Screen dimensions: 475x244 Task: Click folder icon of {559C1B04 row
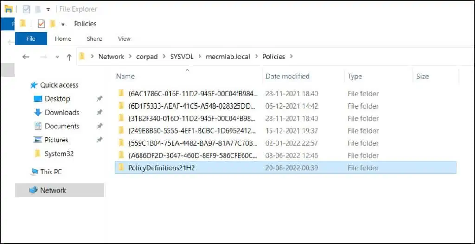pos(122,142)
